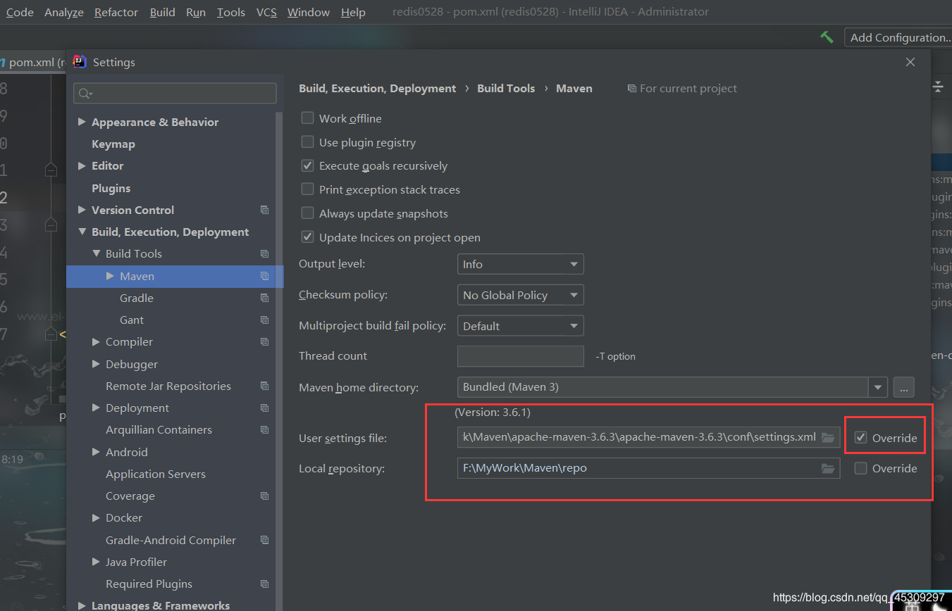The width and height of the screenshot is (952, 611).
Task: Collapse the Build Tools node
Action: tap(97, 253)
